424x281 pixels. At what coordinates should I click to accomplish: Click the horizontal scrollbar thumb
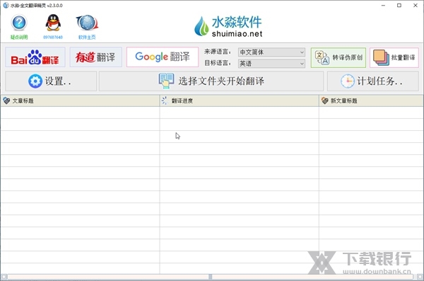[x=210, y=277]
